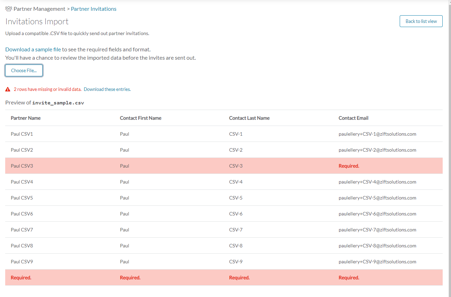Open Partner Invitations from the breadcrumb
Viewport: 451px width, 297px height.
click(x=94, y=9)
